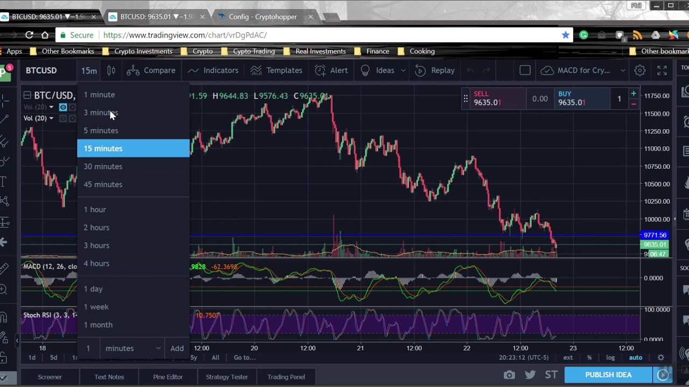
Task: Select 1 month interval
Action: pos(133,325)
